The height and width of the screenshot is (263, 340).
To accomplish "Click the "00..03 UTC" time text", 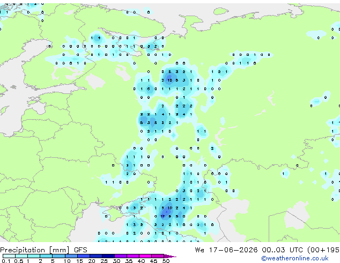I will [282, 250].
